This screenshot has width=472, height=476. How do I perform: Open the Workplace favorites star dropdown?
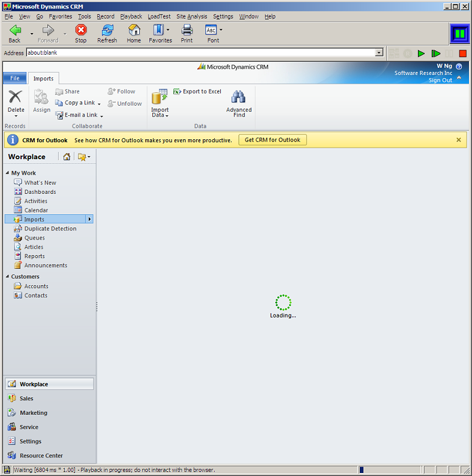(84, 157)
